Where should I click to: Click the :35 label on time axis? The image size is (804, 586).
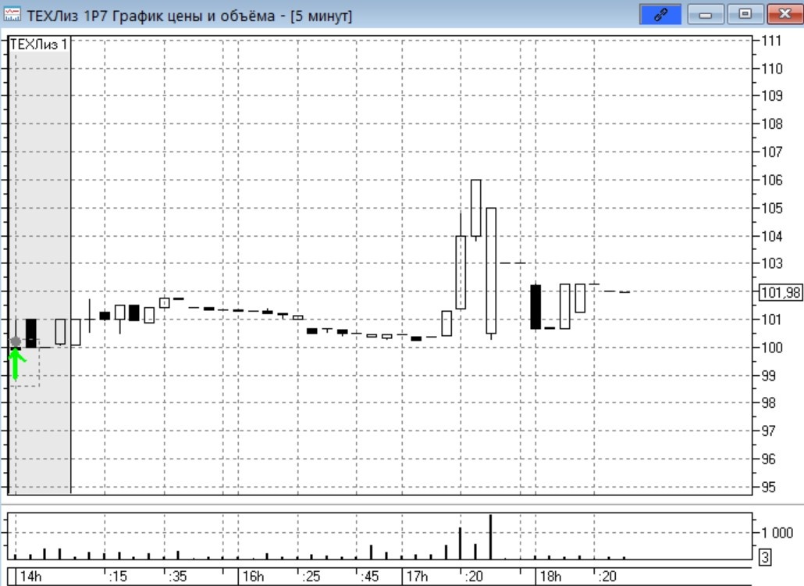178,577
